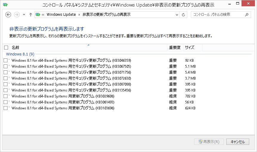Go up one level with the up arrow

pos(30,15)
